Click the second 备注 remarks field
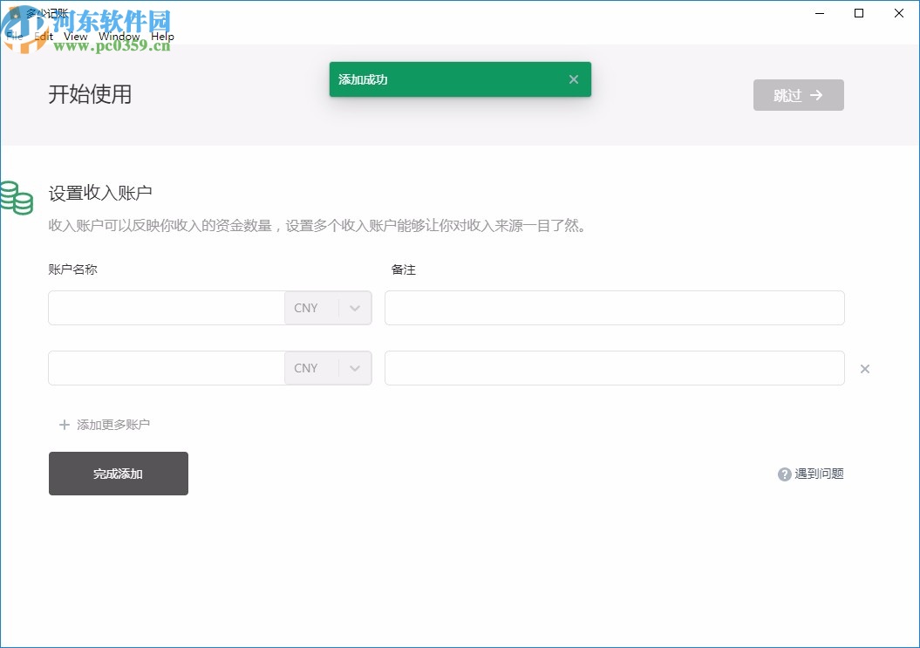 [614, 368]
